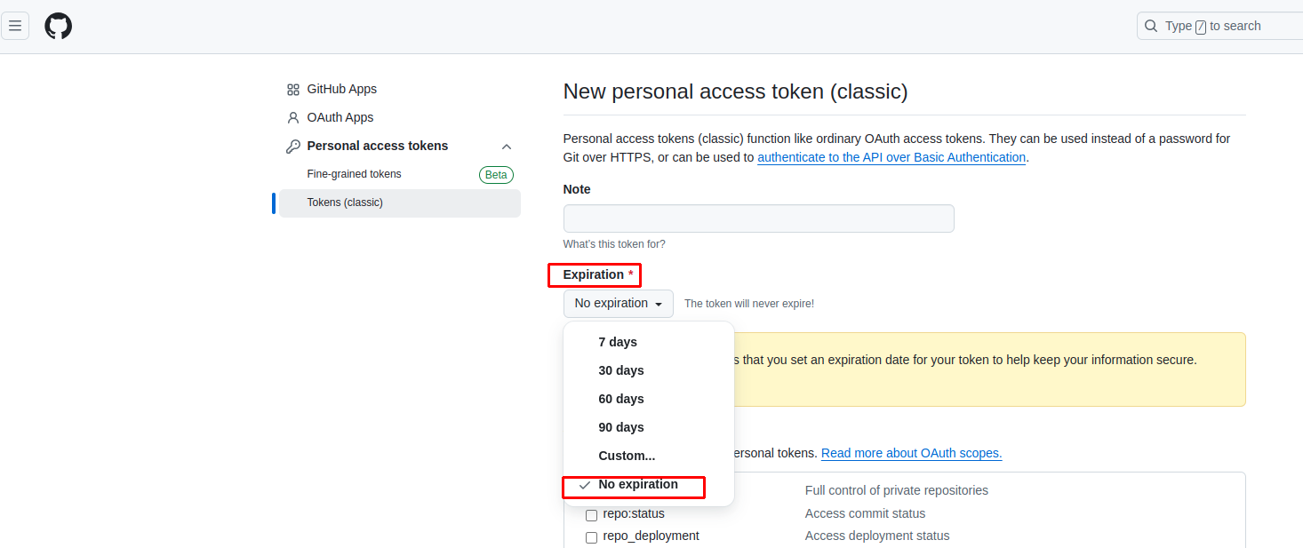Open the hamburger navigation menu
The width and height of the screenshot is (1303, 548).
pos(15,26)
